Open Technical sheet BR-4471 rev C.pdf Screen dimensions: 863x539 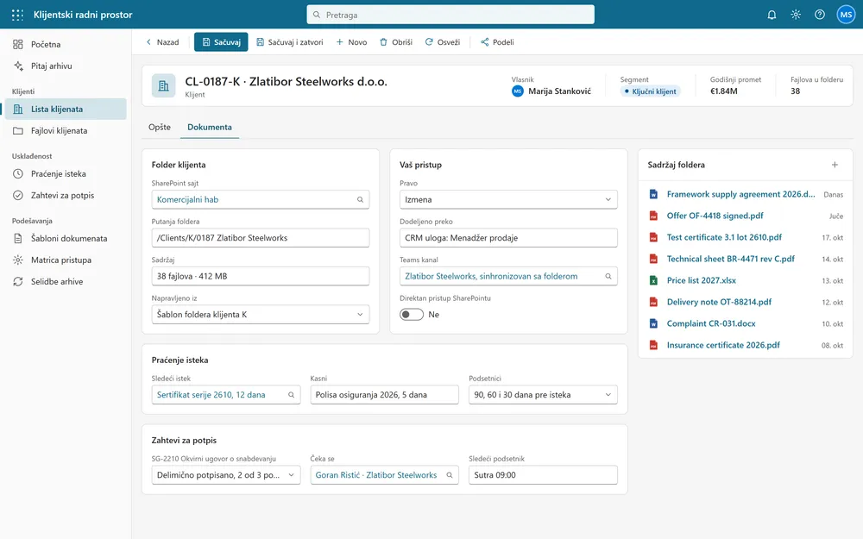(x=731, y=259)
